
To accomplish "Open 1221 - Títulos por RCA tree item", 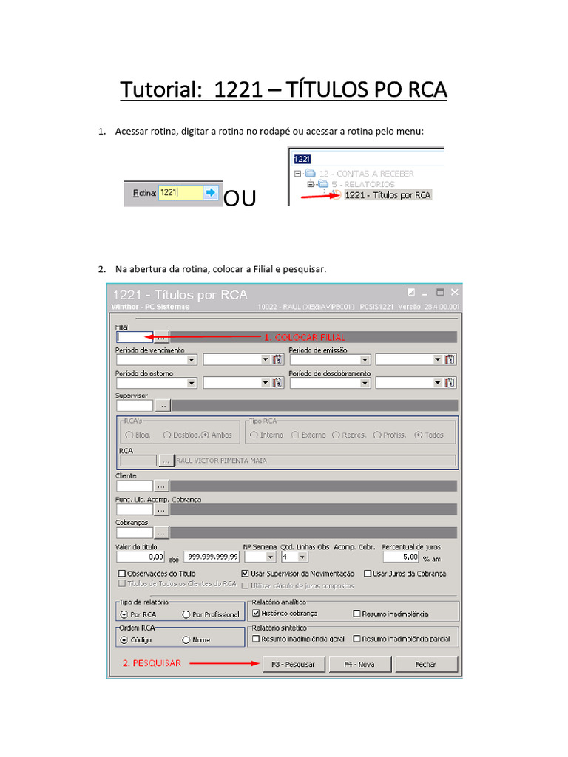I will click(x=388, y=195).
